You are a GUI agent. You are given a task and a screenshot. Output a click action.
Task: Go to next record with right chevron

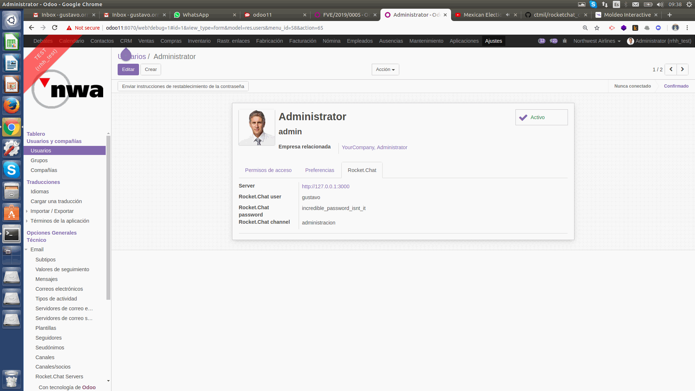pyautogui.click(x=682, y=70)
